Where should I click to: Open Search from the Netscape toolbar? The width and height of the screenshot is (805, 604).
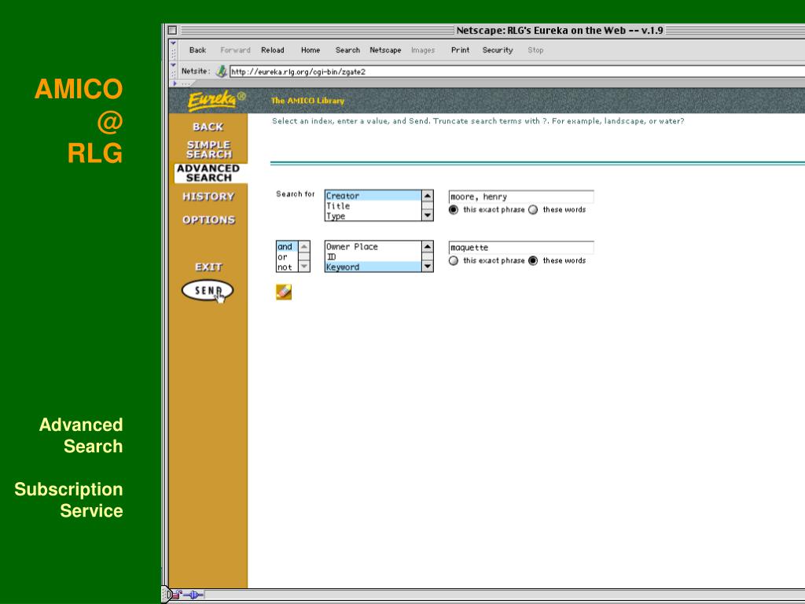click(x=347, y=50)
